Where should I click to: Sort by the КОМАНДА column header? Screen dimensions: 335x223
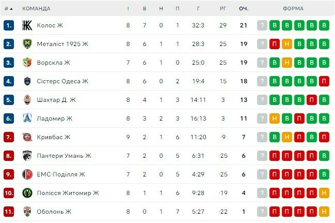[x=36, y=9]
